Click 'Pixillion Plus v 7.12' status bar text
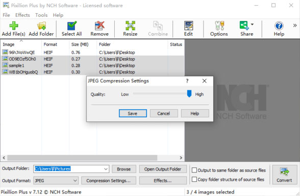Viewport: 300px width, 196px height. tap(21, 192)
